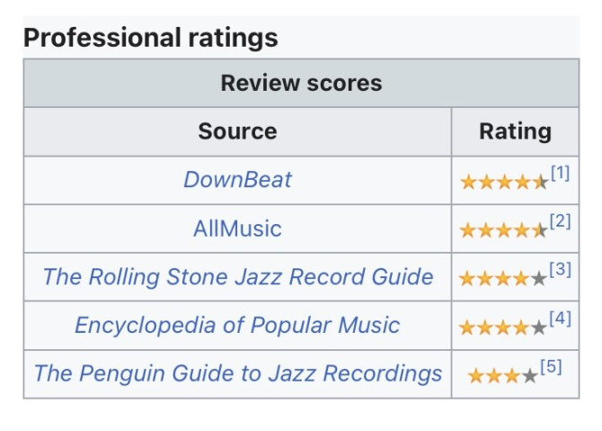Screen dimensions: 602x431
Task: Open The Penguin Guide to Jazz Recordings link
Action: 237,373
